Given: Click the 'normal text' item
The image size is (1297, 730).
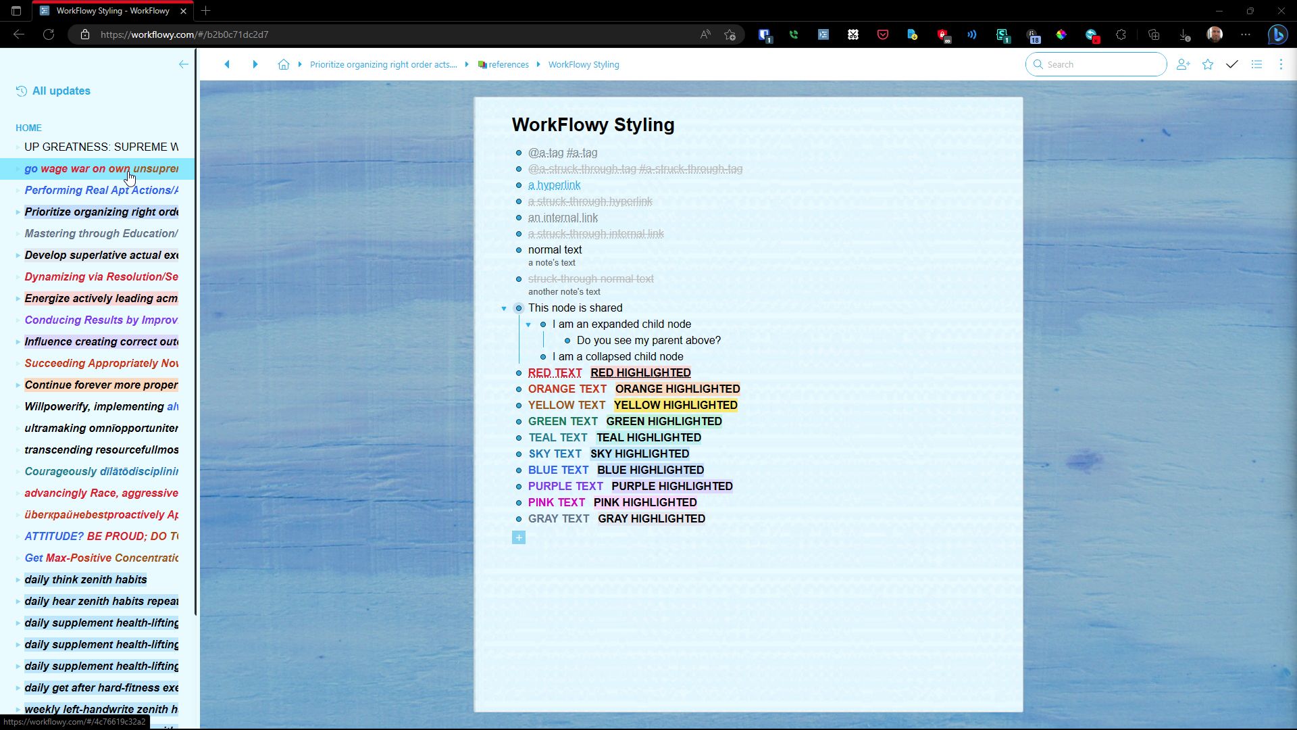Looking at the screenshot, I should tap(555, 250).
